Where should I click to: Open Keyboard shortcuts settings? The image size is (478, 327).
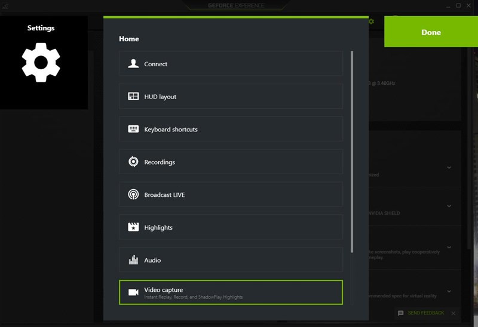[231, 129]
